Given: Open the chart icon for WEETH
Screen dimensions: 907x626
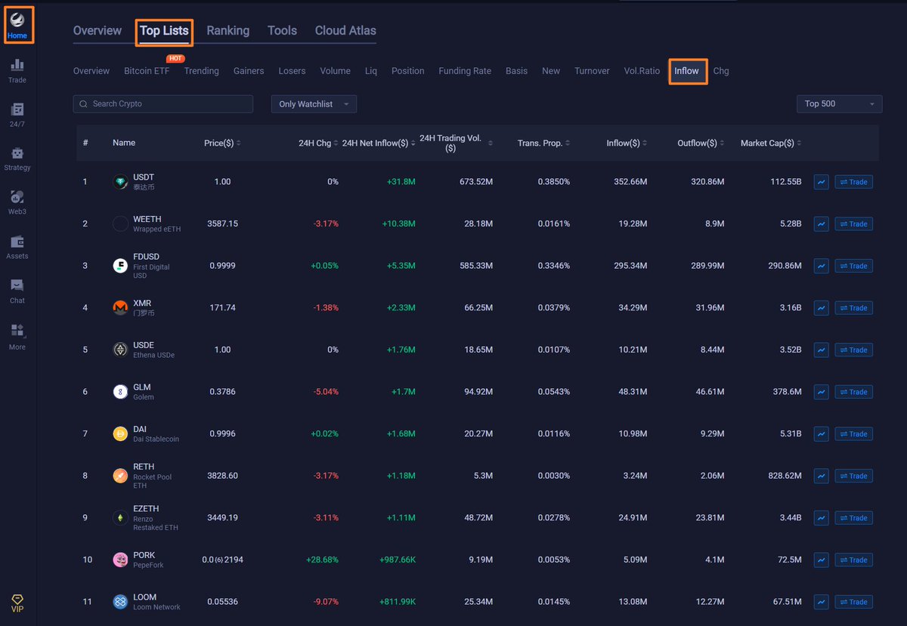Looking at the screenshot, I should 821,224.
